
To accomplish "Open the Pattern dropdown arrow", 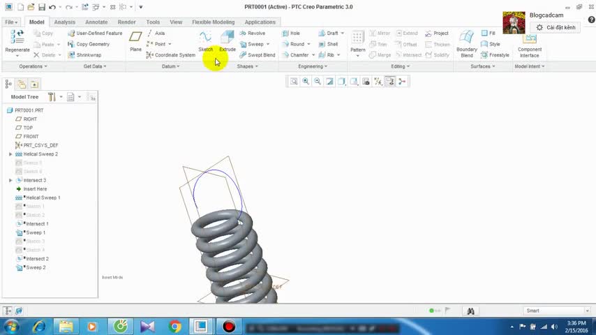I will 358,57.
